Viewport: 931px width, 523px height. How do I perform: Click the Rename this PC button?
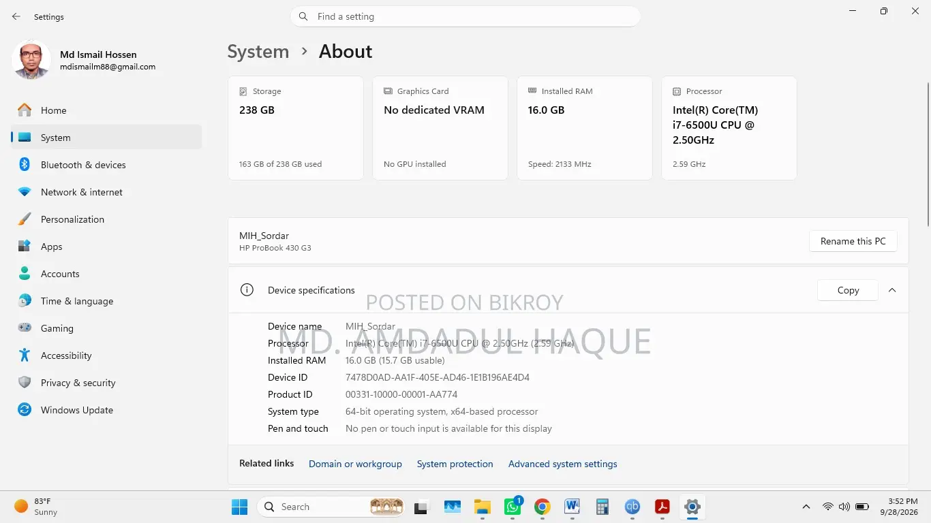pos(853,241)
